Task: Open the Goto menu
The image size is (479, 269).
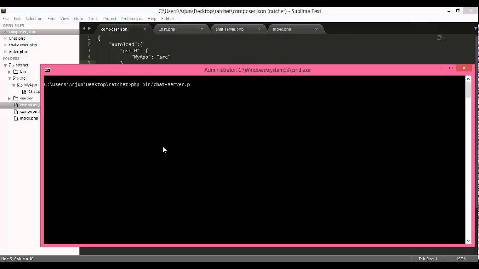Action: pos(79,19)
